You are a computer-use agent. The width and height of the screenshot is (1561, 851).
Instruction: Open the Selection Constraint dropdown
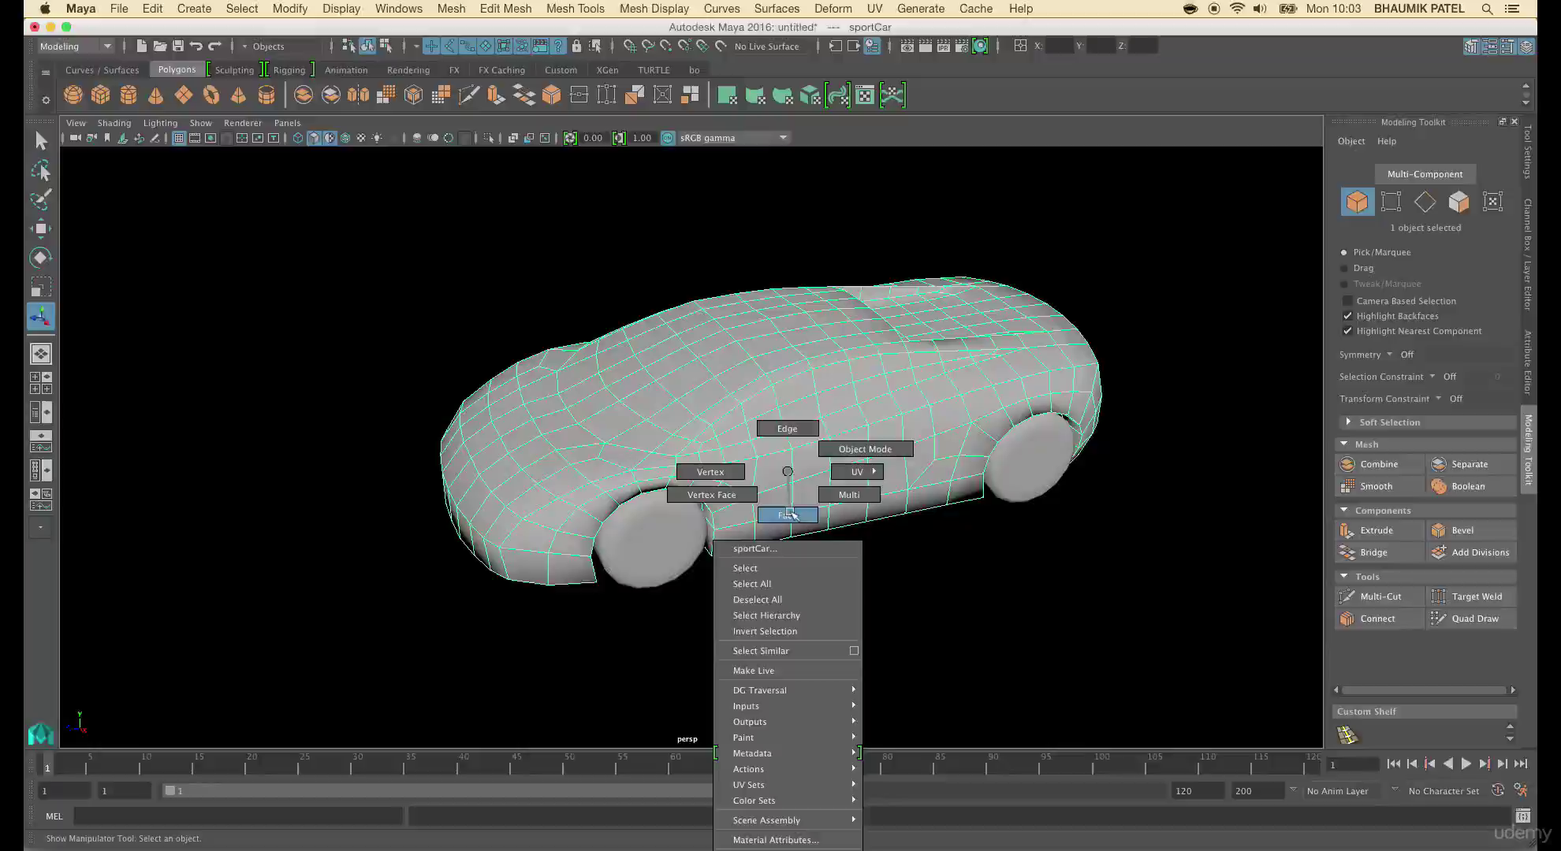[1432, 377]
